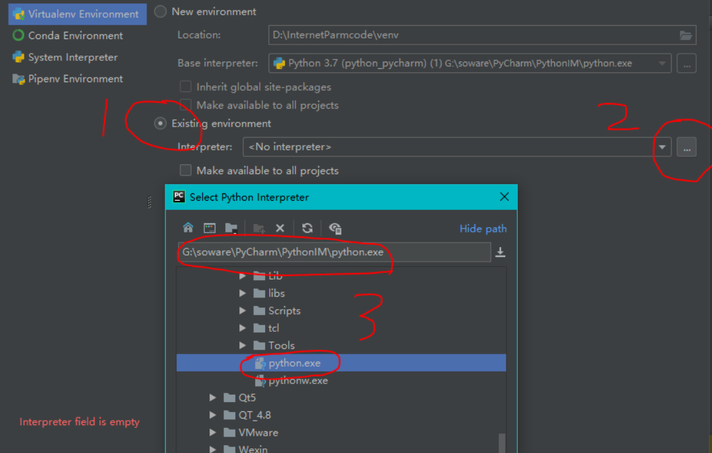Click the Hide path link
712x453 pixels.
click(x=483, y=228)
